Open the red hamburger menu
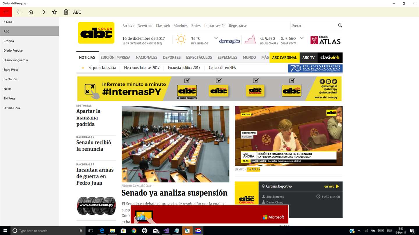Screen dimensions: 419x235 (x=6, y=12)
